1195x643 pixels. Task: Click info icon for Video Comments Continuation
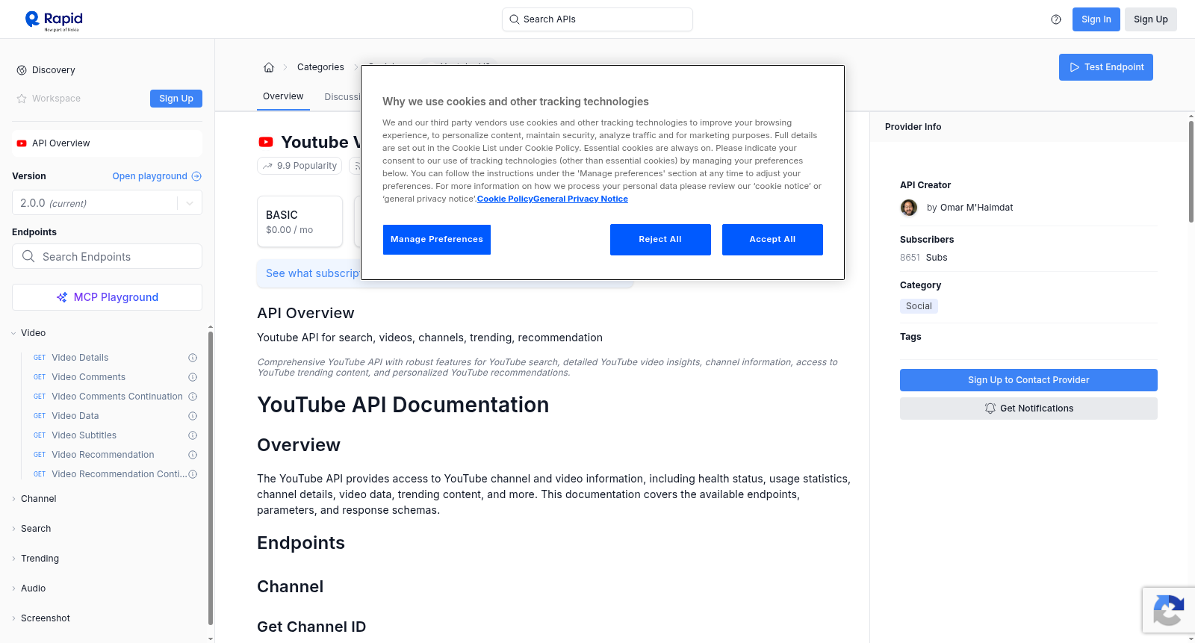pyautogui.click(x=193, y=397)
